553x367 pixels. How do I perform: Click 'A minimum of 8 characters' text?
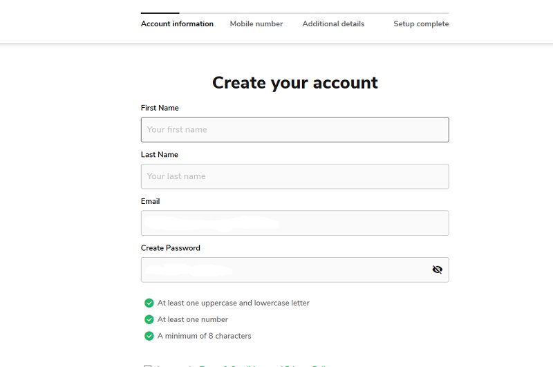[x=204, y=336]
